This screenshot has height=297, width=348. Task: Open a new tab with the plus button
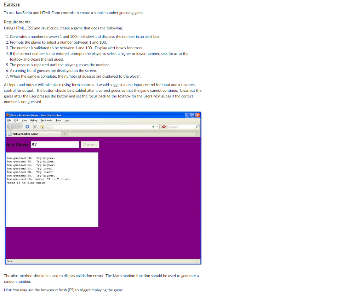pyautogui.click(x=64, y=133)
